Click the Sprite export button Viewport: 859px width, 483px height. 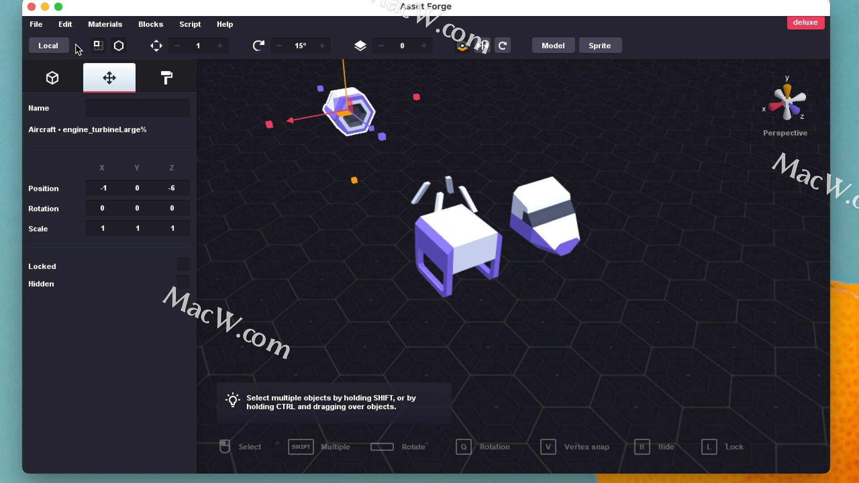pos(600,46)
